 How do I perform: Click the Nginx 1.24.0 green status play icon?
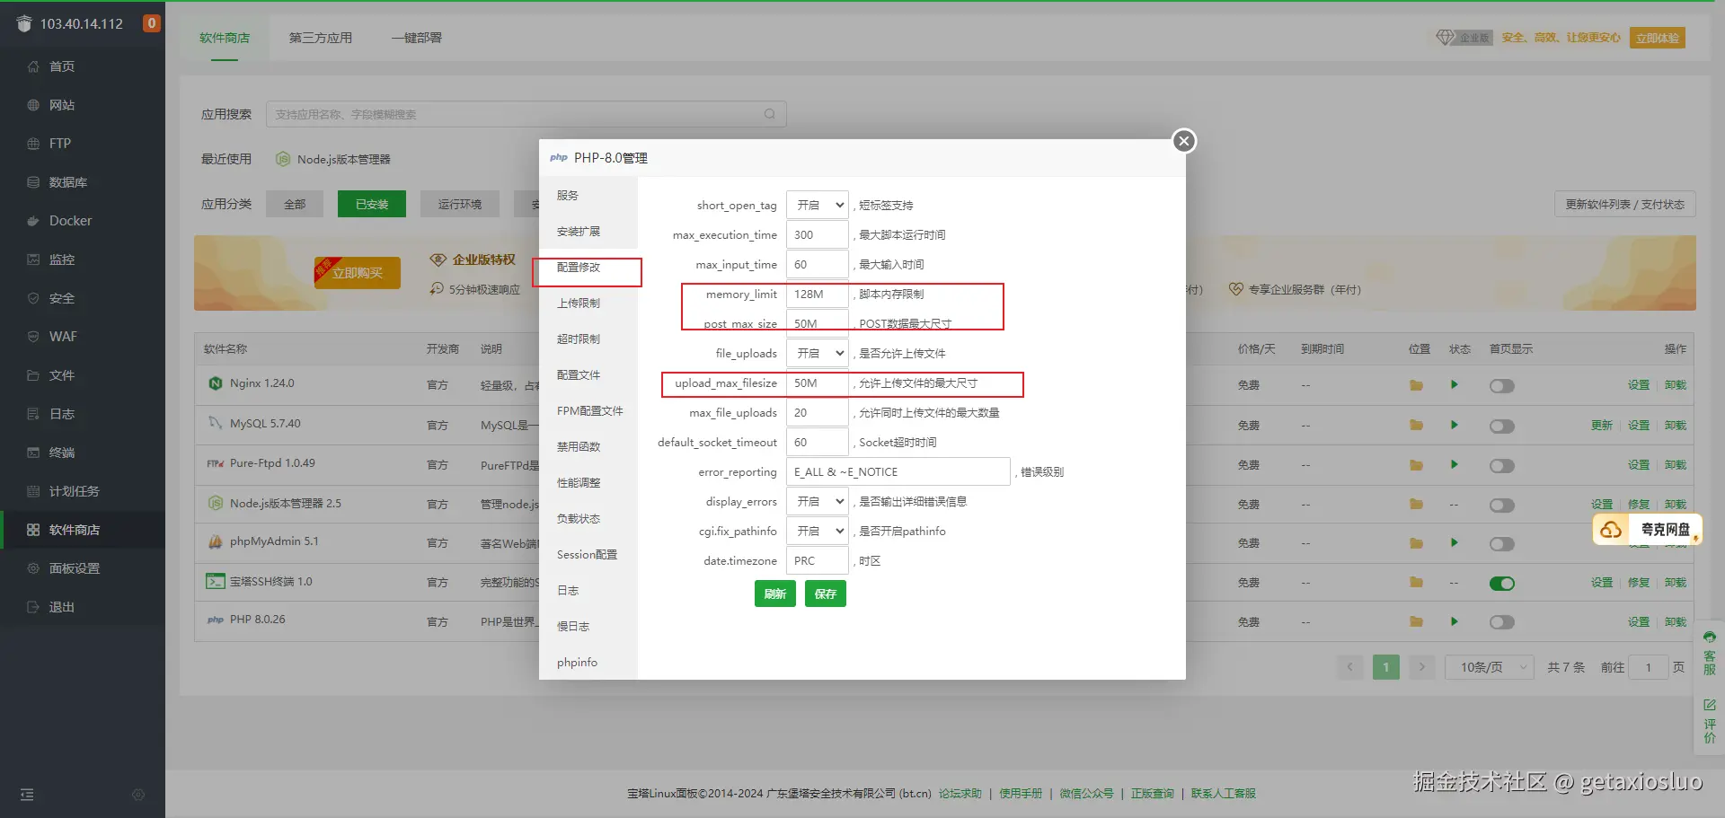1454,385
